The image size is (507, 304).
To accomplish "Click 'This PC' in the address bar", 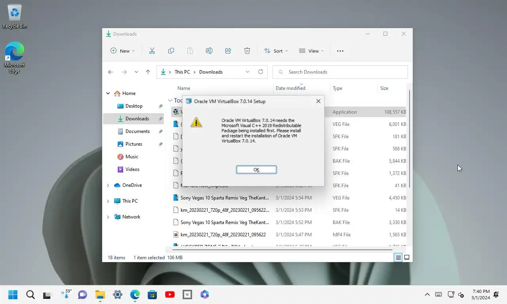I will tap(182, 72).
